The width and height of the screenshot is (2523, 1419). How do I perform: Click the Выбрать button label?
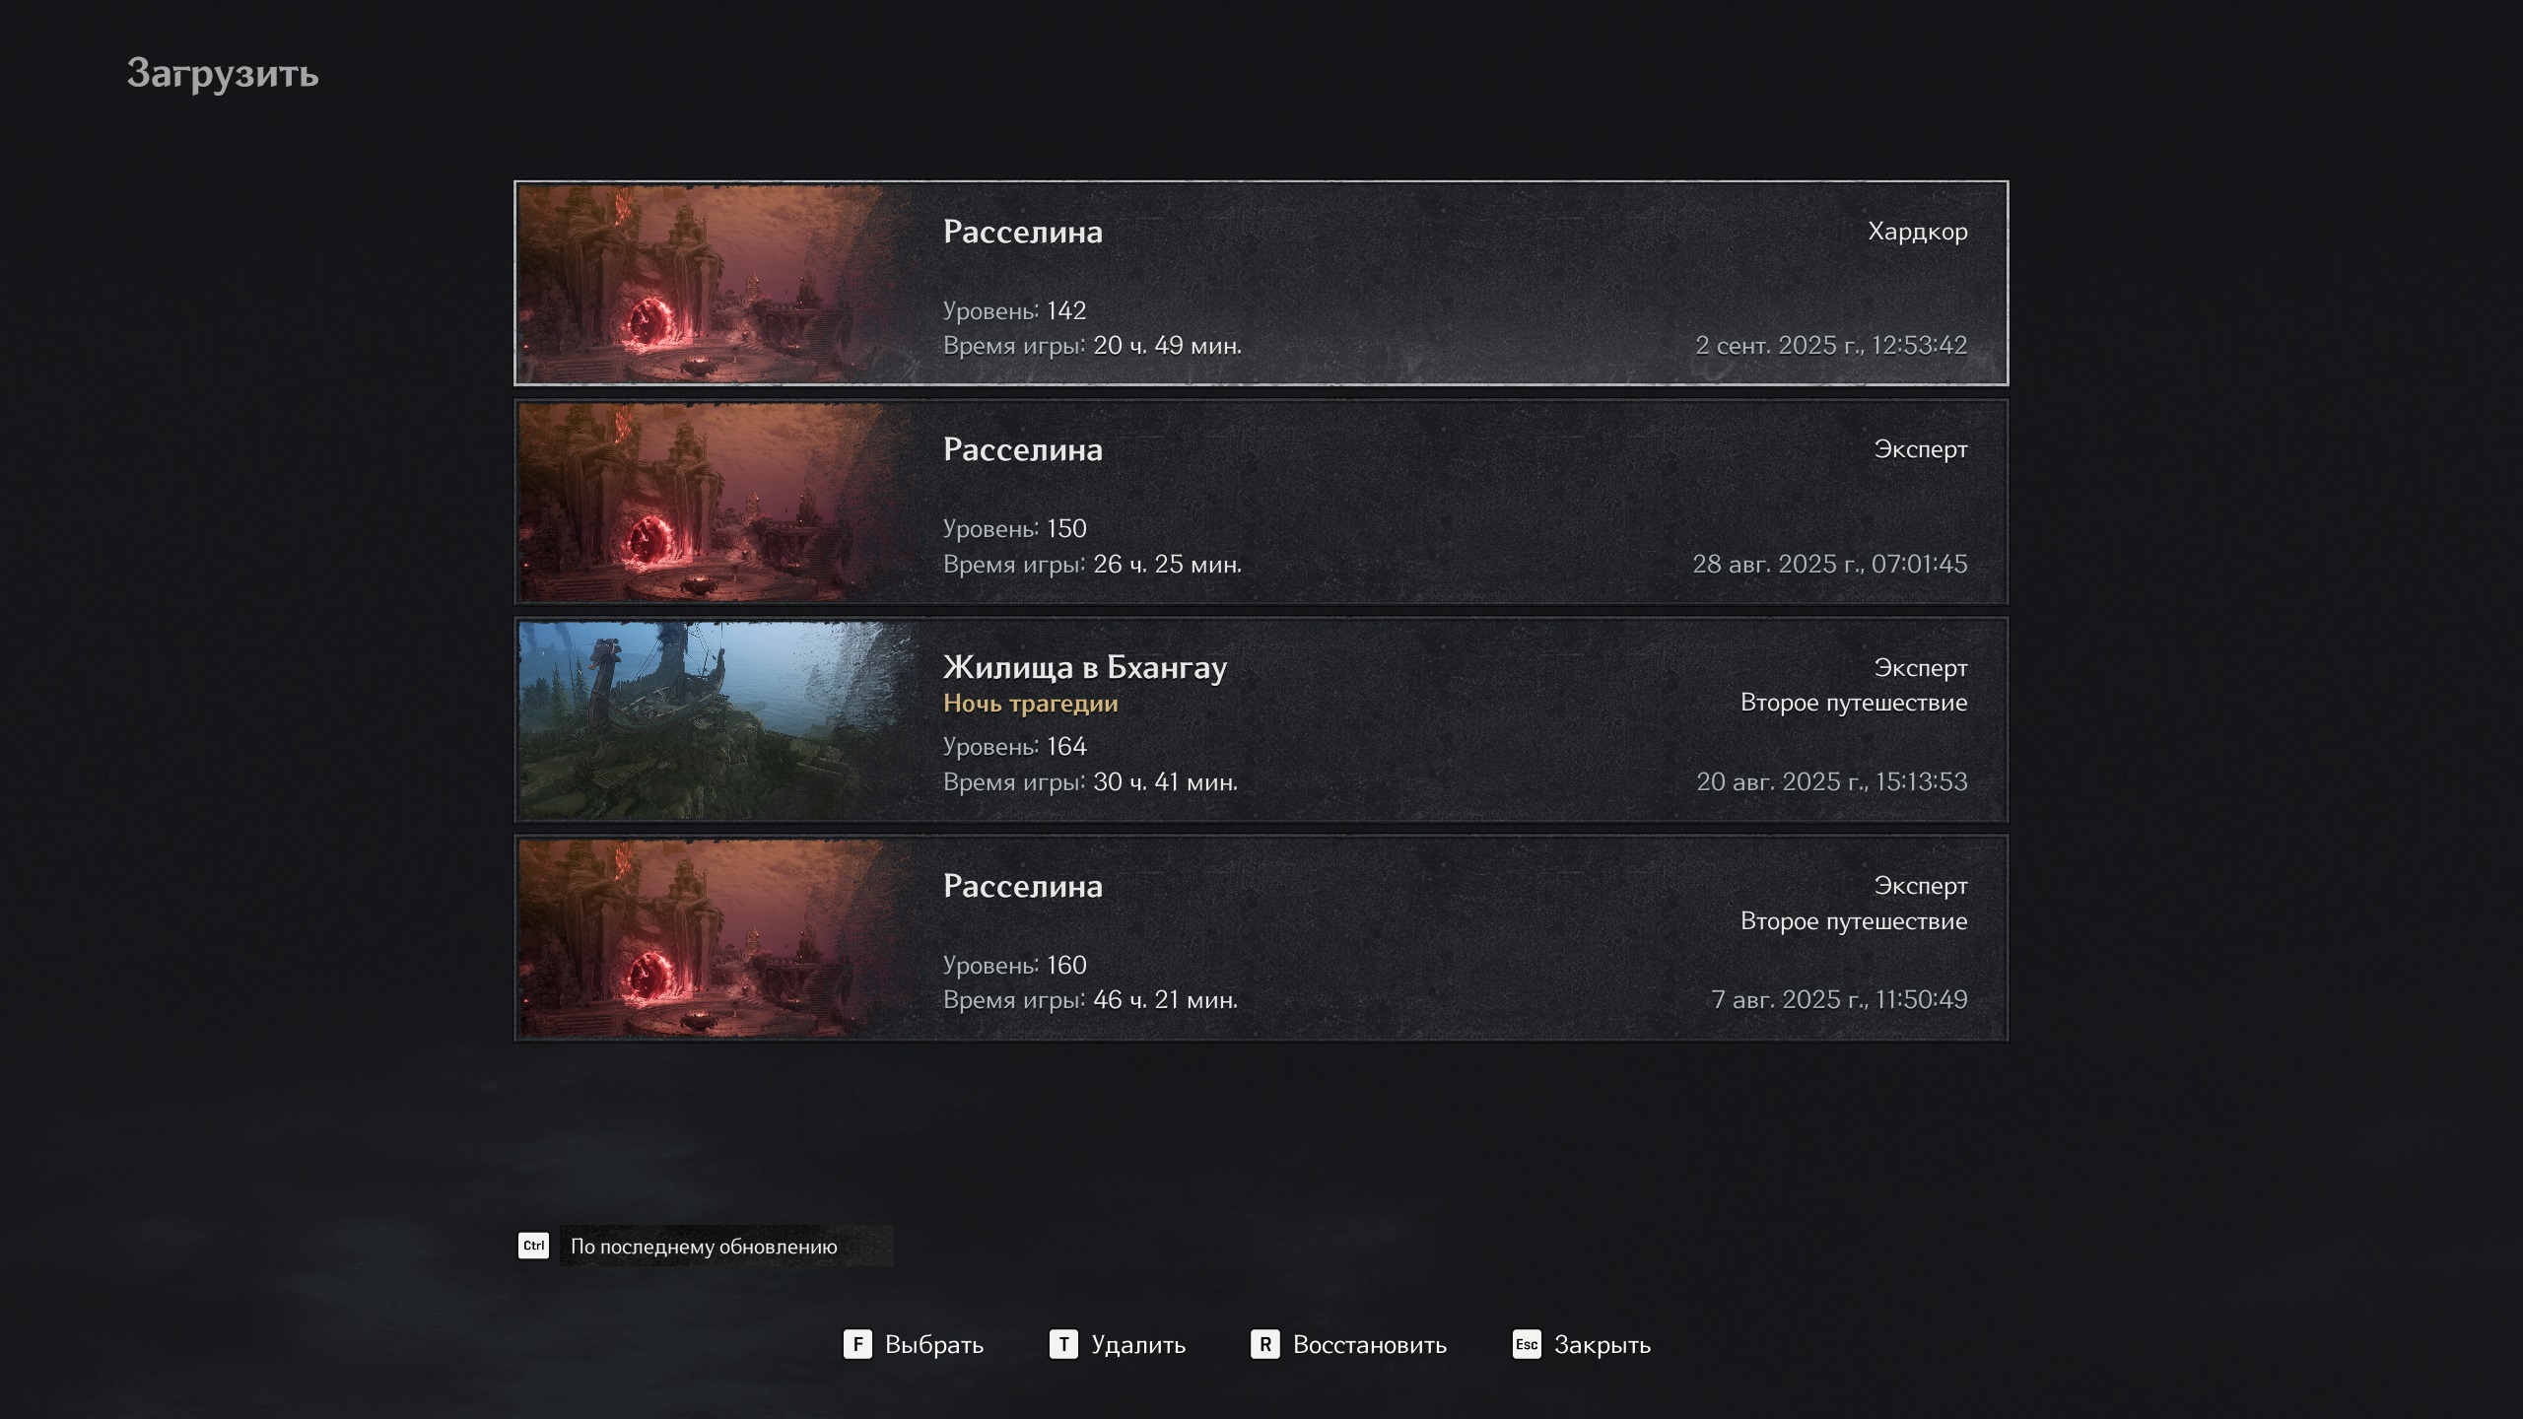[x=934, y=1345]
